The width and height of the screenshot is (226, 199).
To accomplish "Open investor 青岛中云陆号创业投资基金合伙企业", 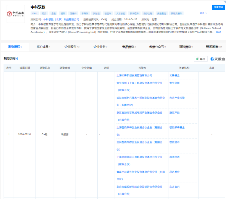I will pyautogui.click(x=141, y=175).
